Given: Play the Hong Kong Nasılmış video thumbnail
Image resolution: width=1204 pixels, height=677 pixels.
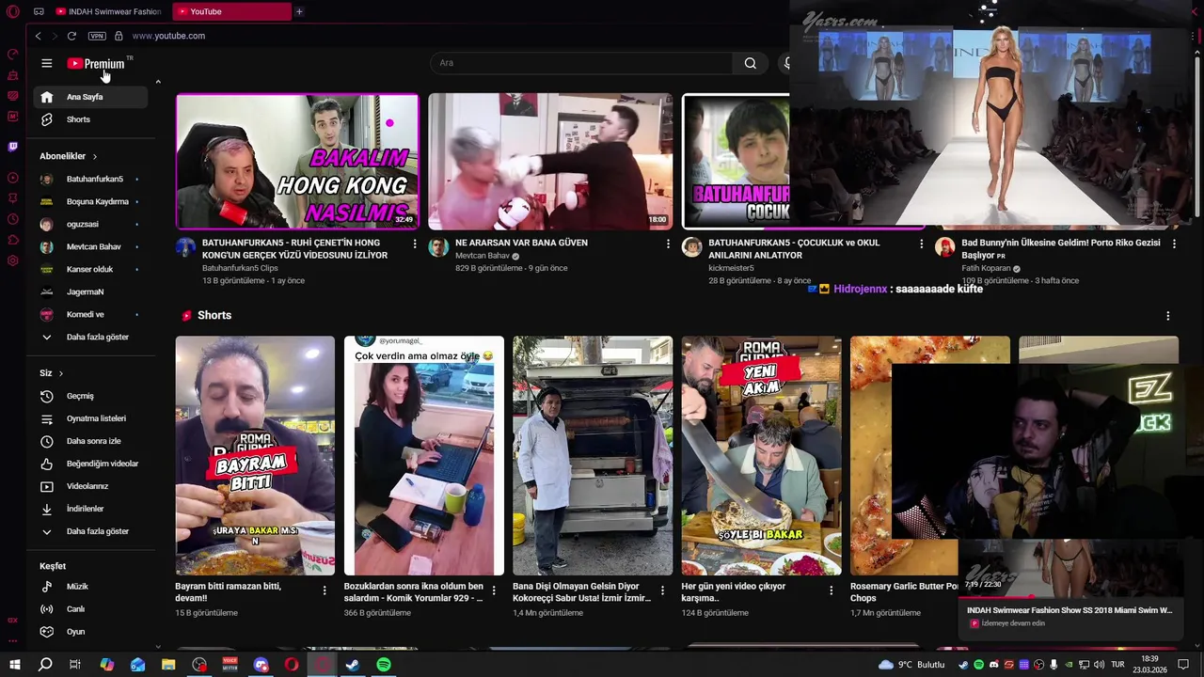Looking at the screenshot, I should 297,162.
